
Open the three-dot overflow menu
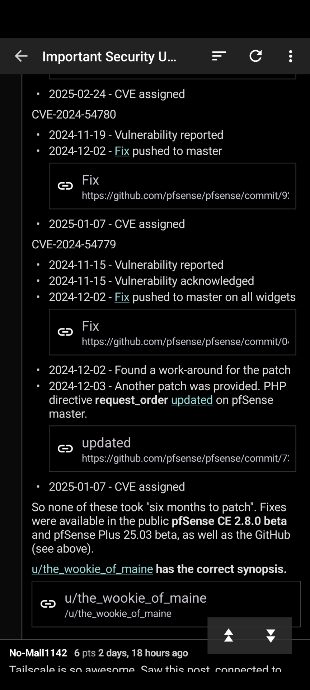[291, 56]
